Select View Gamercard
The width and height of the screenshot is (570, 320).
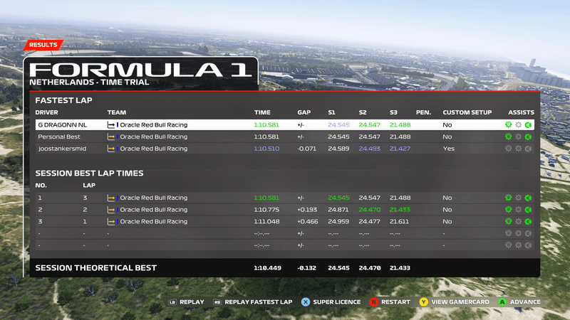point(454,302)
